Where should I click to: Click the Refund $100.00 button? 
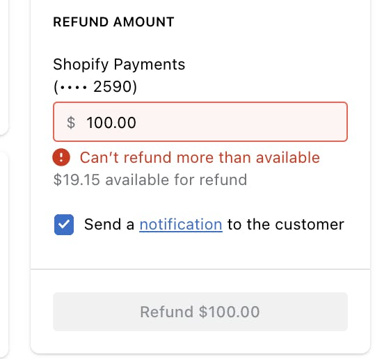[x=200, y=312]
